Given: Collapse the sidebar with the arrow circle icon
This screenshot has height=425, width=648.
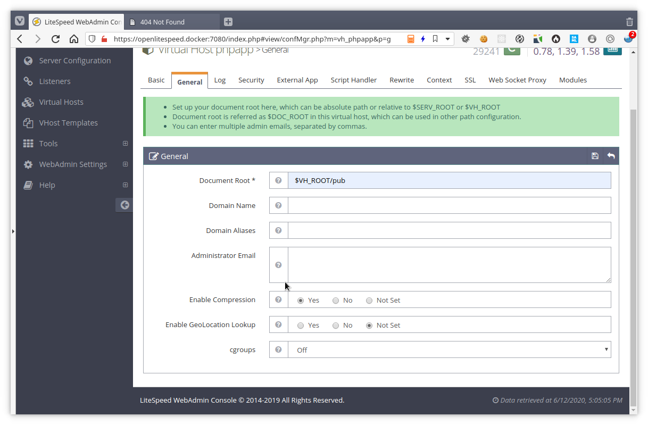Looking at the screenshot, I should coord(124,205).
